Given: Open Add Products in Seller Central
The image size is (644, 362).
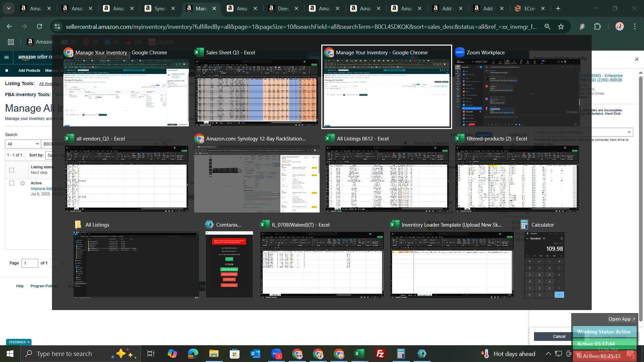Looking at the screenshot, I should click(x=29, y=70).
